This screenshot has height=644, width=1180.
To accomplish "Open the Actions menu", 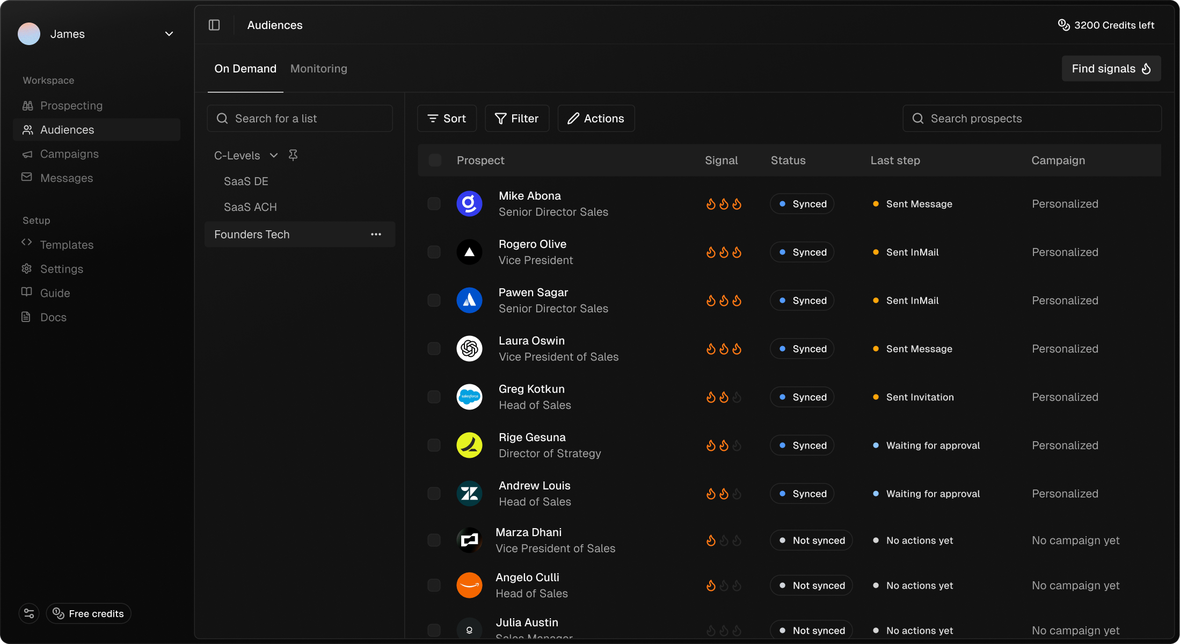I will pos(595,118).
